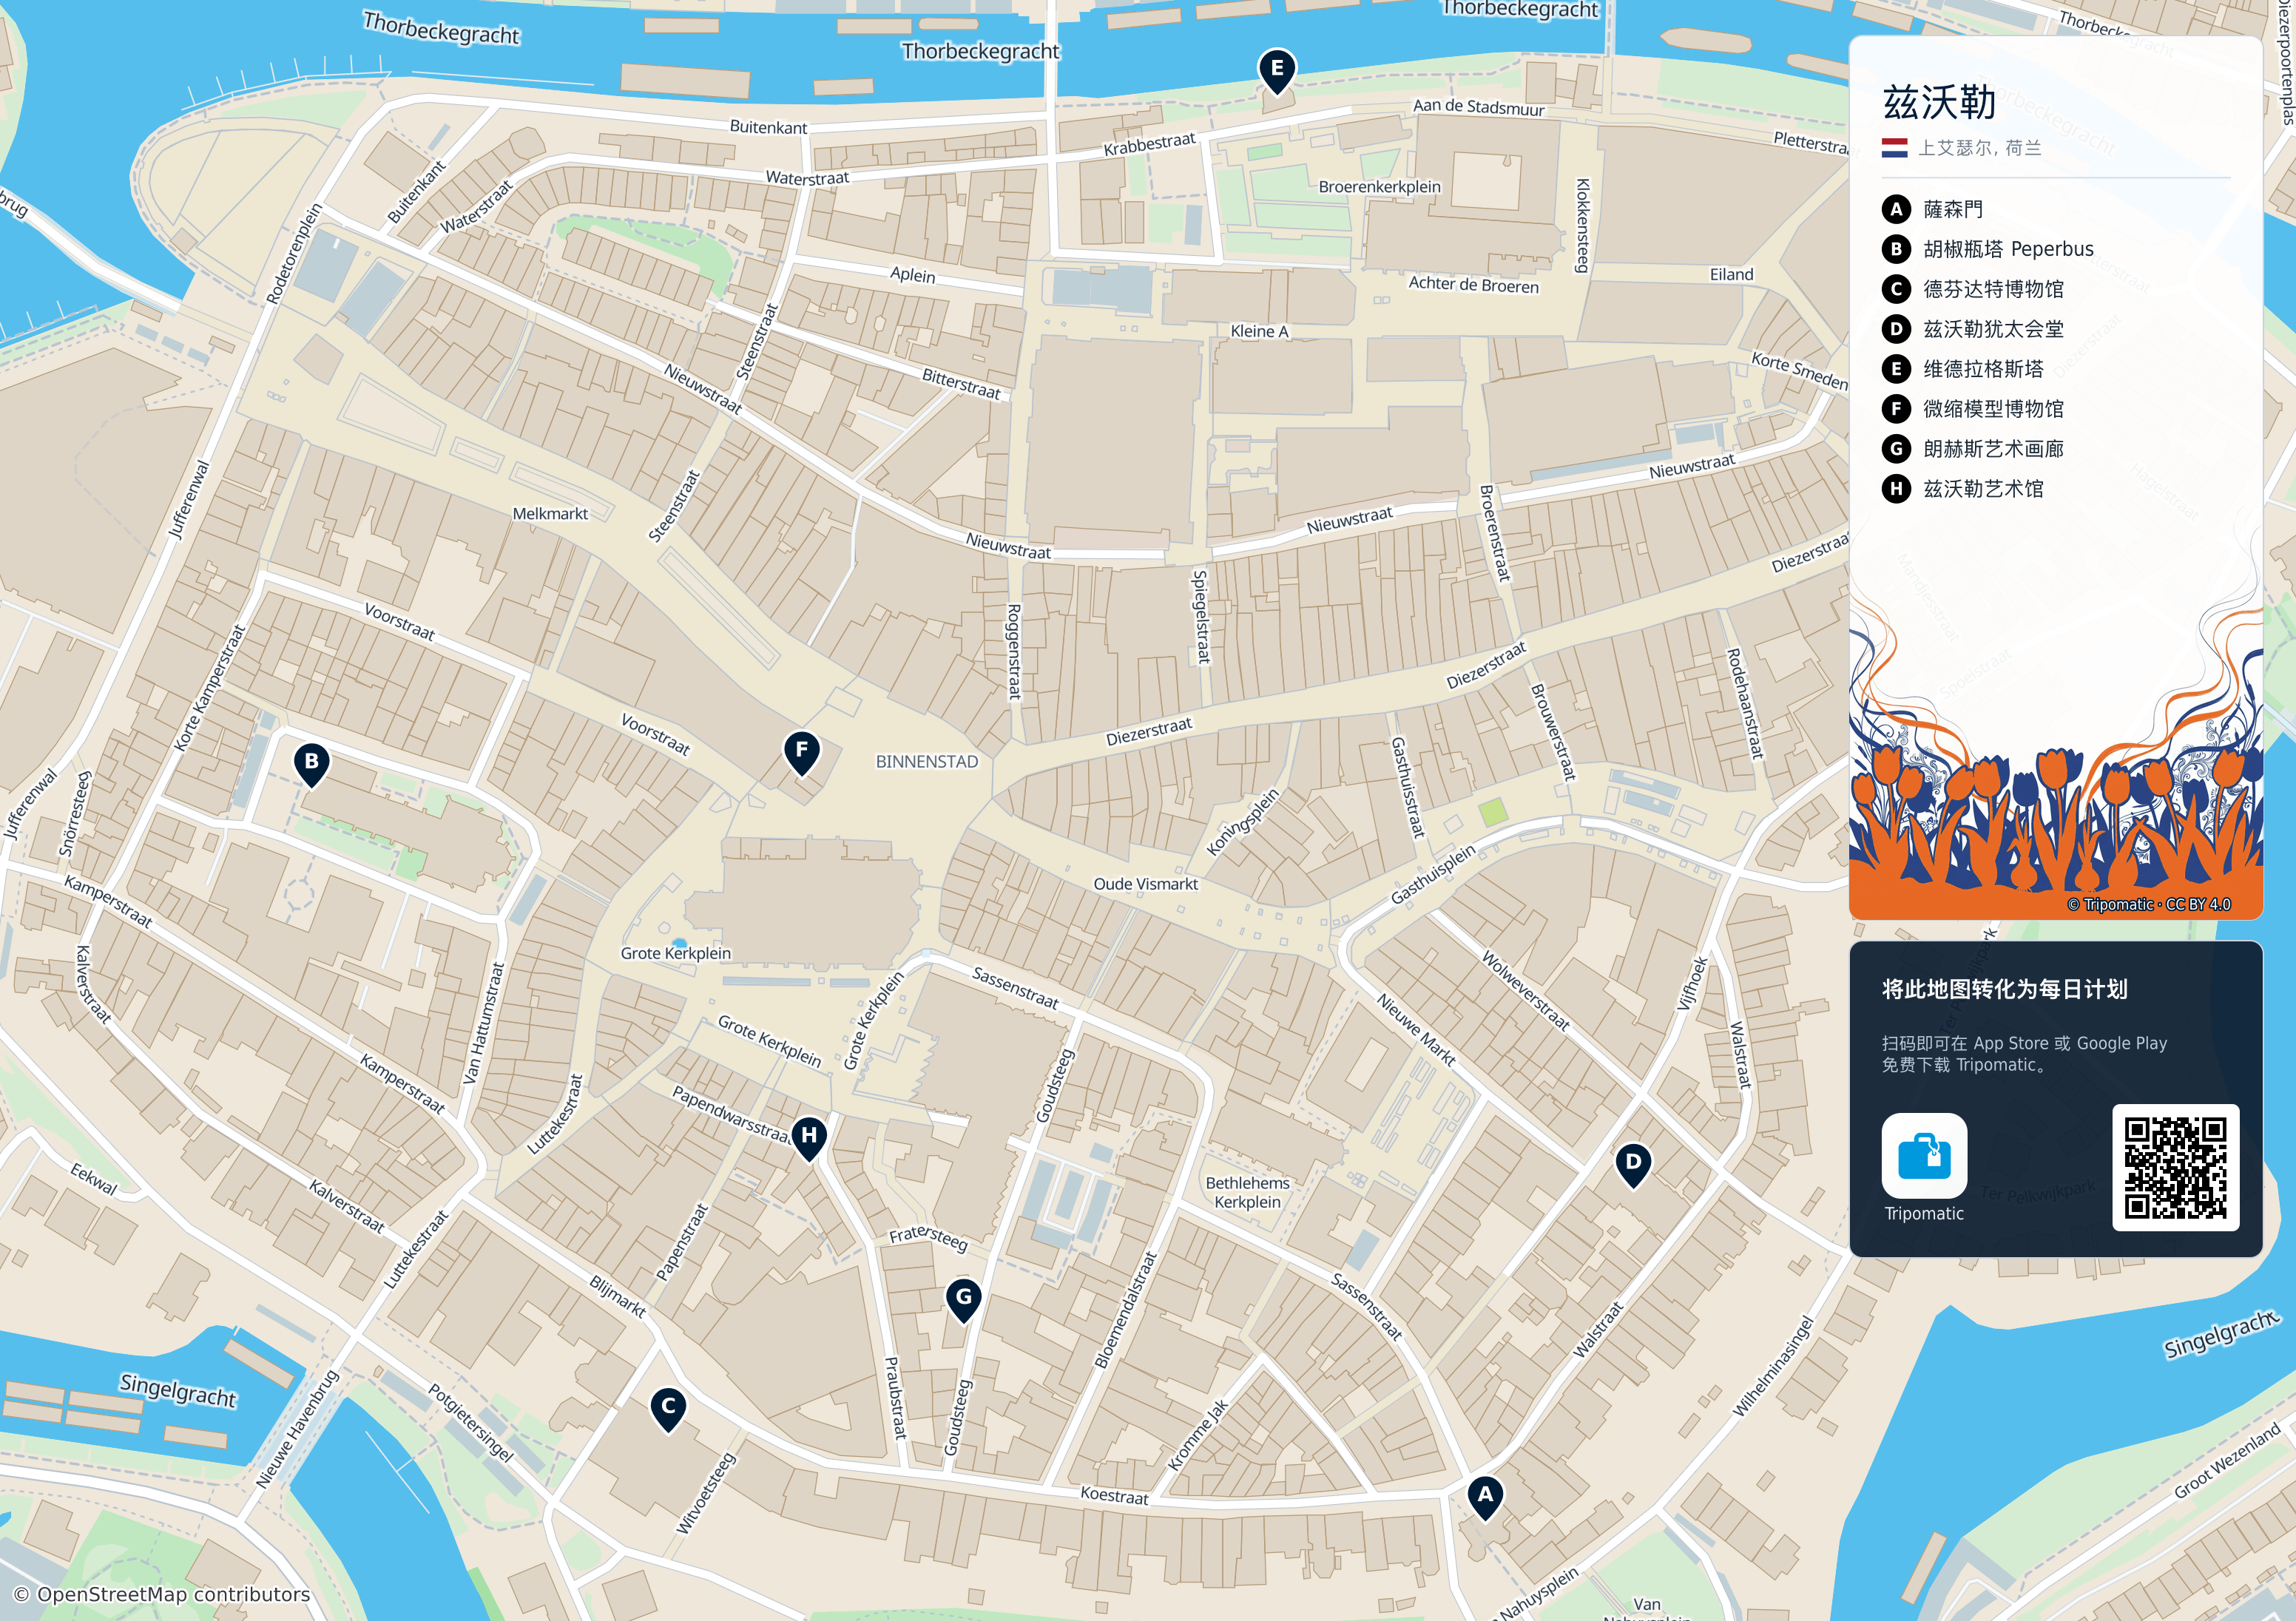Click OpenStreetMap contributors attribution
Viewport: 2296px width, 1621px height.
coord(162,1594)
